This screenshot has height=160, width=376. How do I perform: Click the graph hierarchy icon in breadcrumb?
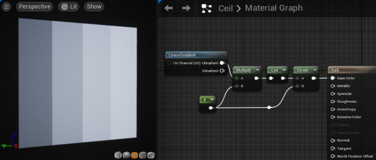coord(206,8)
